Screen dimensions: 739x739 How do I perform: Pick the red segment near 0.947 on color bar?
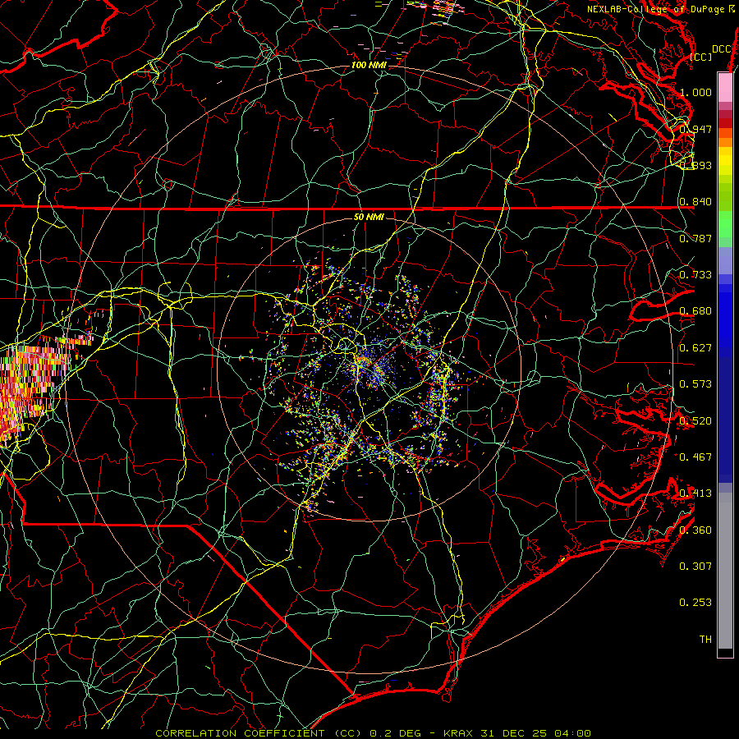coord(725,123)
